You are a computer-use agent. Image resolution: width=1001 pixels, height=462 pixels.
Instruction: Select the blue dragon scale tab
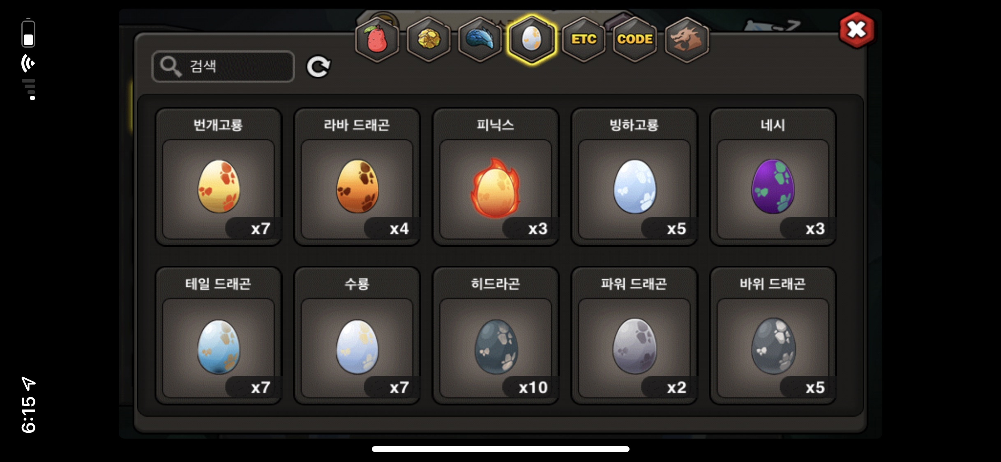click(480, 39)
